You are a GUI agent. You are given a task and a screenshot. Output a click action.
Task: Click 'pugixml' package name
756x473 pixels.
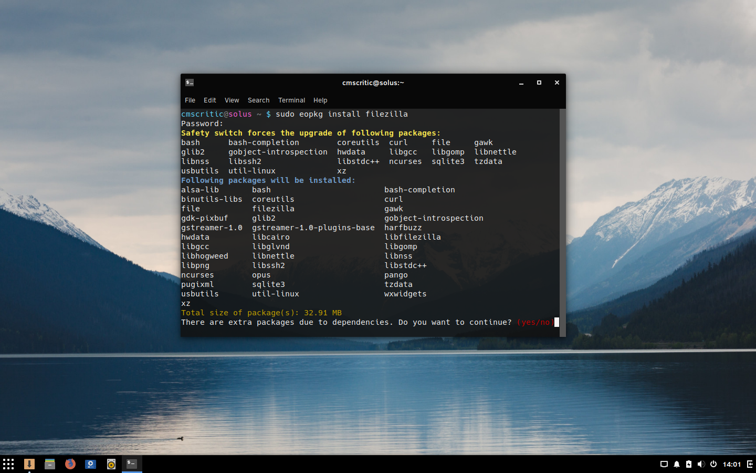pyautogui.click(x=197, y=284)
